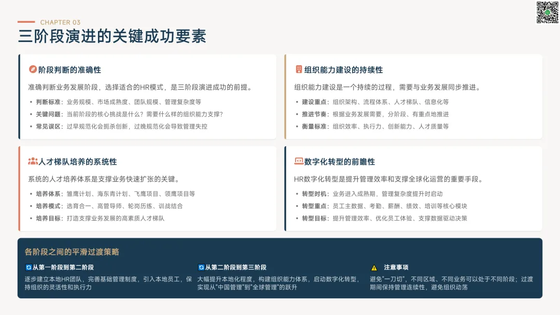The width and height of the screenshot is (560, 315).
Task: Click the title 三阶段演进的关键成功要素
Action: [112, 36]
